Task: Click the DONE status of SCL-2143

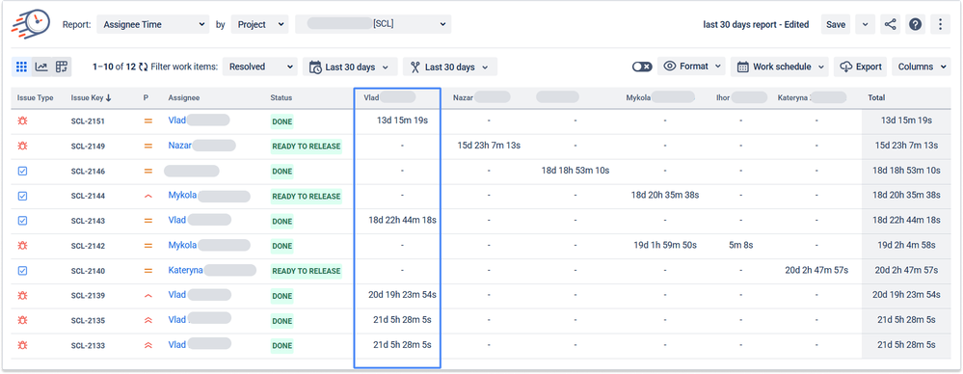Action: pos(281,221)
